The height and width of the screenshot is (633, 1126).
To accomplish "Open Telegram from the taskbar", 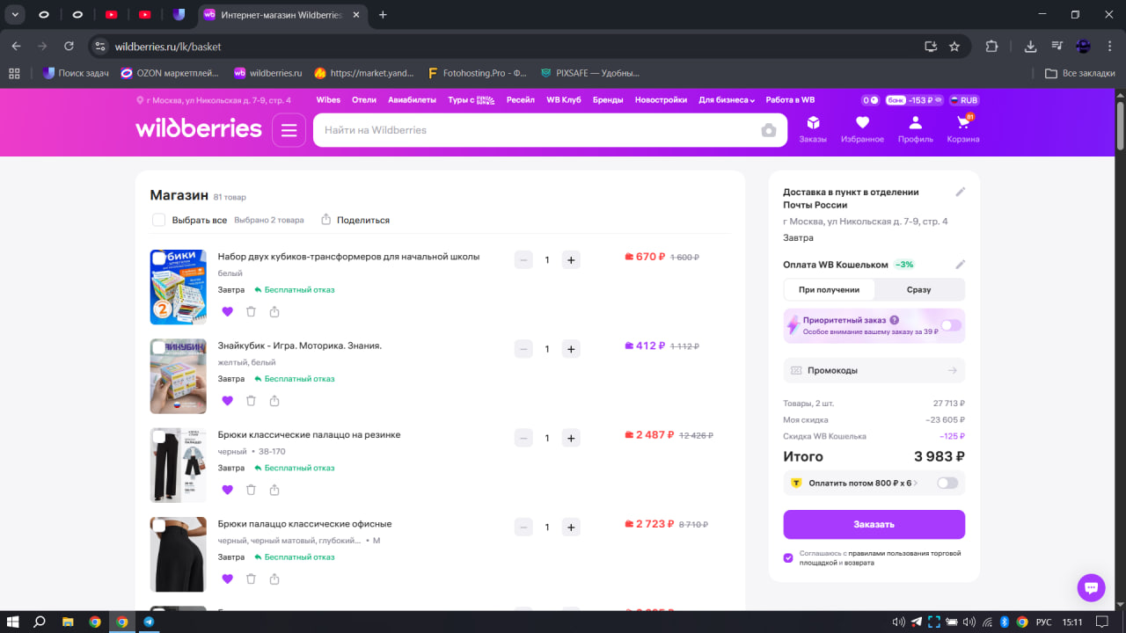I will (149, 622).
